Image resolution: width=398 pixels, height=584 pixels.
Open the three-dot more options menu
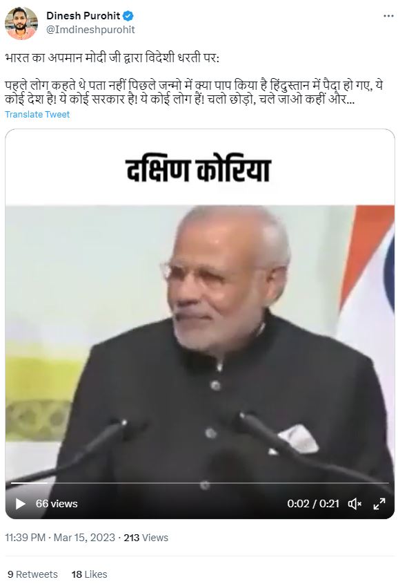click(388, 16)
